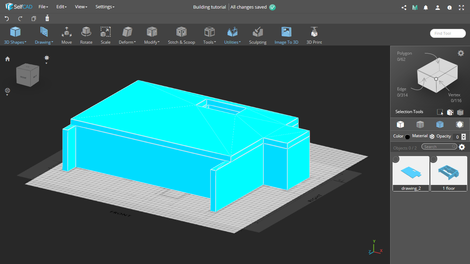
Task: Click the objects list settings gear
Action: 462,147
